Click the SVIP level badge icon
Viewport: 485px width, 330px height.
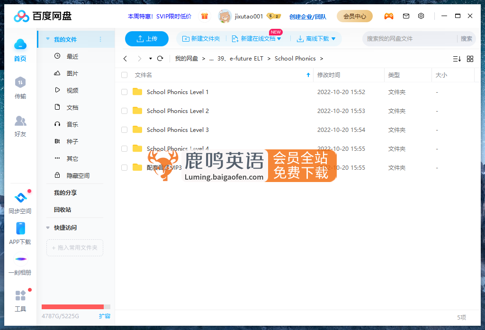[273, 16]
